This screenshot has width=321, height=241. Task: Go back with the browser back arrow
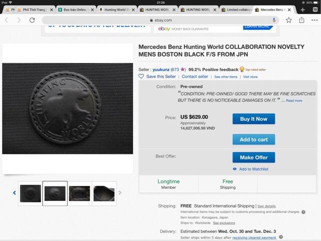click(7, 20)
